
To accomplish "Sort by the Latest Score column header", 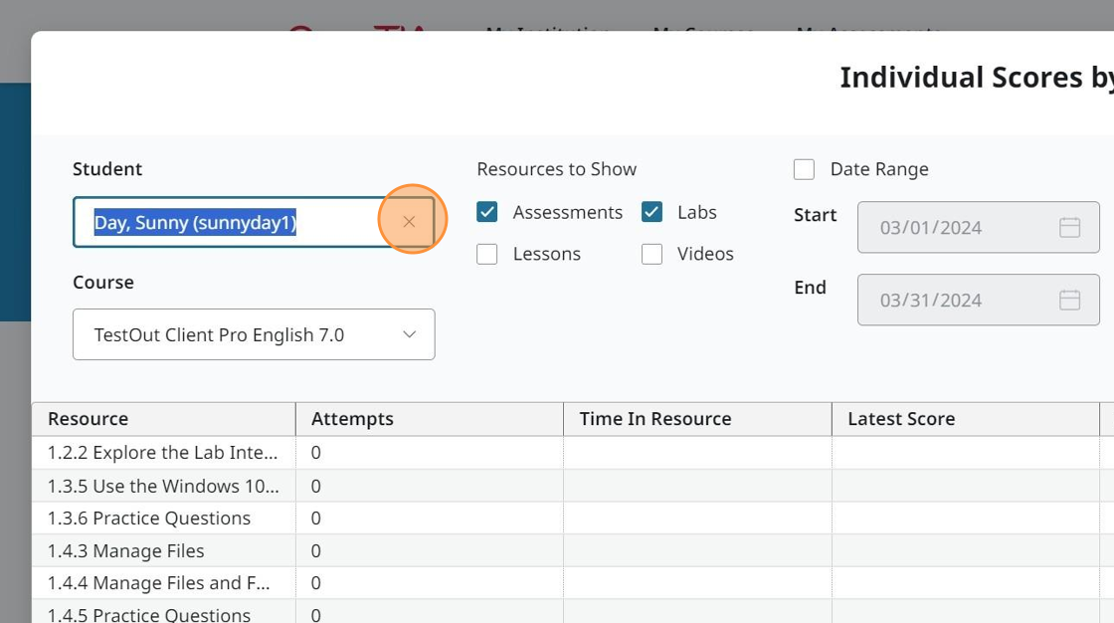I will (x=901, y=419).
